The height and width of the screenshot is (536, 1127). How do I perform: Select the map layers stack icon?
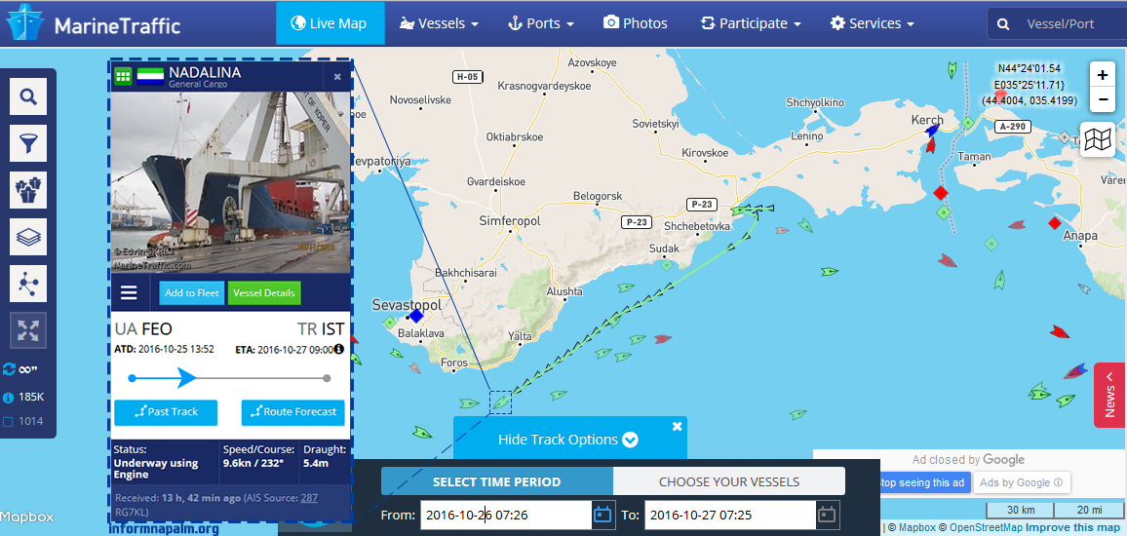coord(28,237)
